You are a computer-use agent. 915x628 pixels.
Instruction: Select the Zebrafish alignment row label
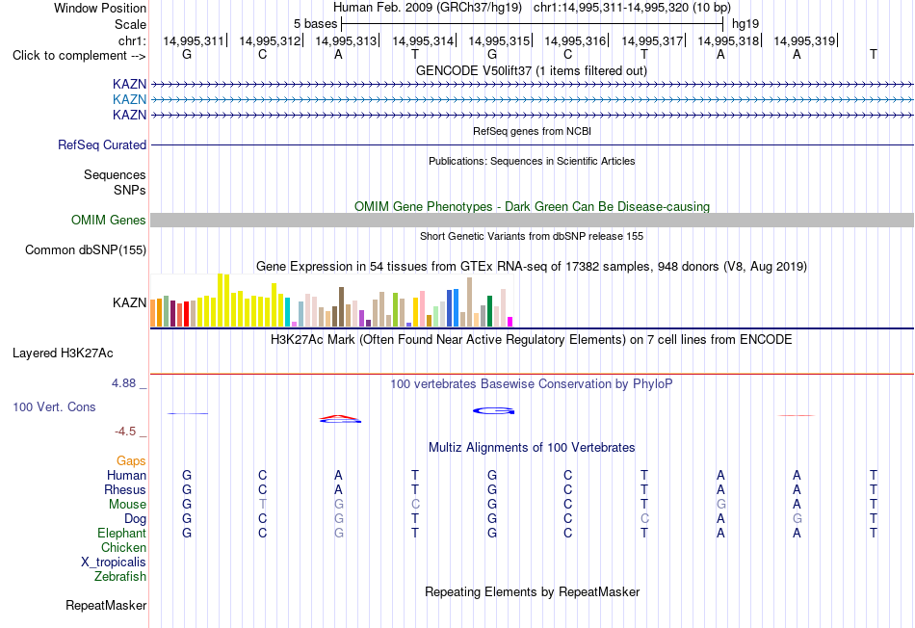(x=120, y=576)
